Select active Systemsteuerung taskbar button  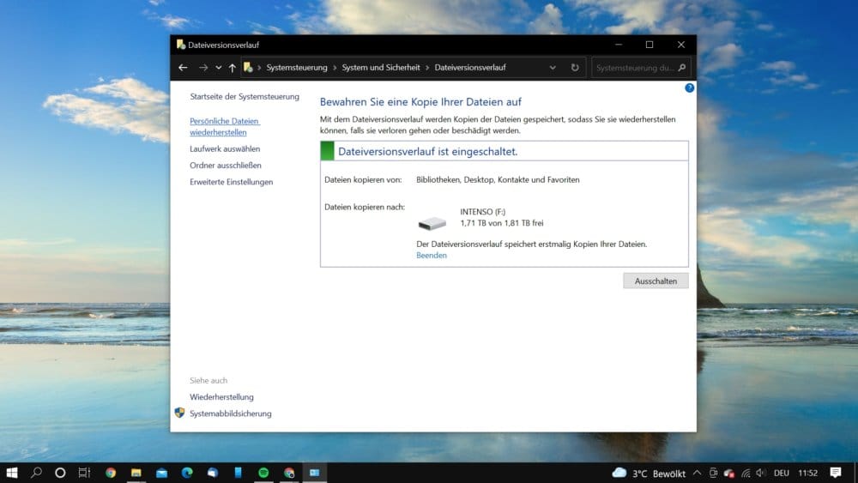click(315, 473)
